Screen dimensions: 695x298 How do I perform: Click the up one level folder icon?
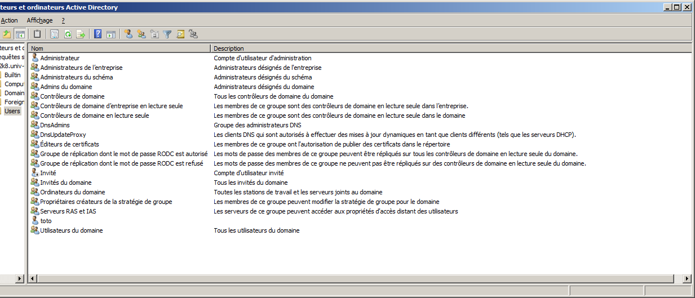pos(7,34)
